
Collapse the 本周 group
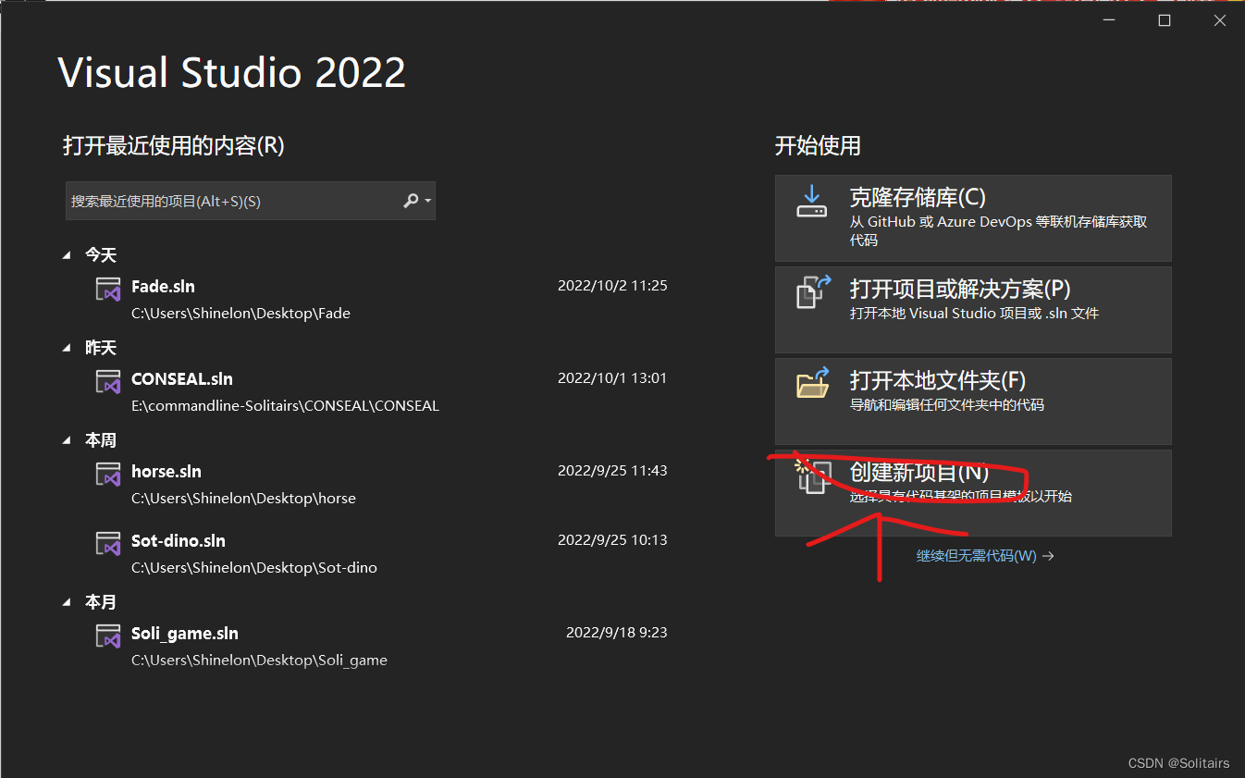tap(67, 440)
